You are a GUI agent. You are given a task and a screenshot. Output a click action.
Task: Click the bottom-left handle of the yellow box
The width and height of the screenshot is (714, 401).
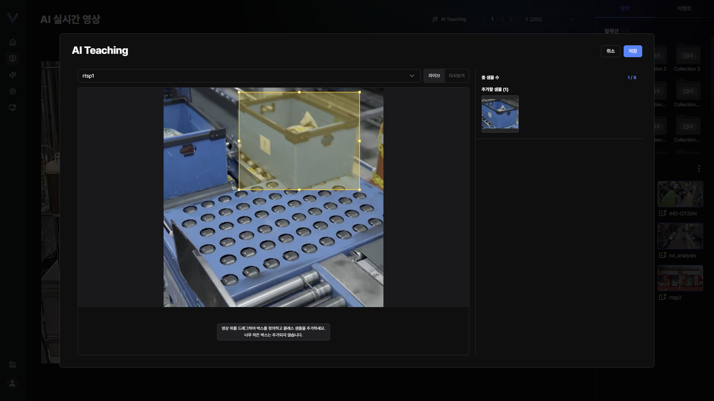(239, 190)
